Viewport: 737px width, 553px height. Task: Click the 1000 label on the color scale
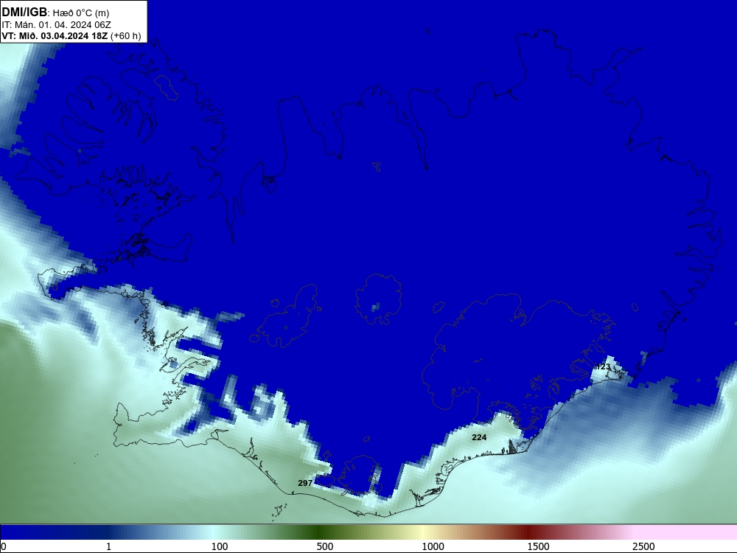point(433,546)
